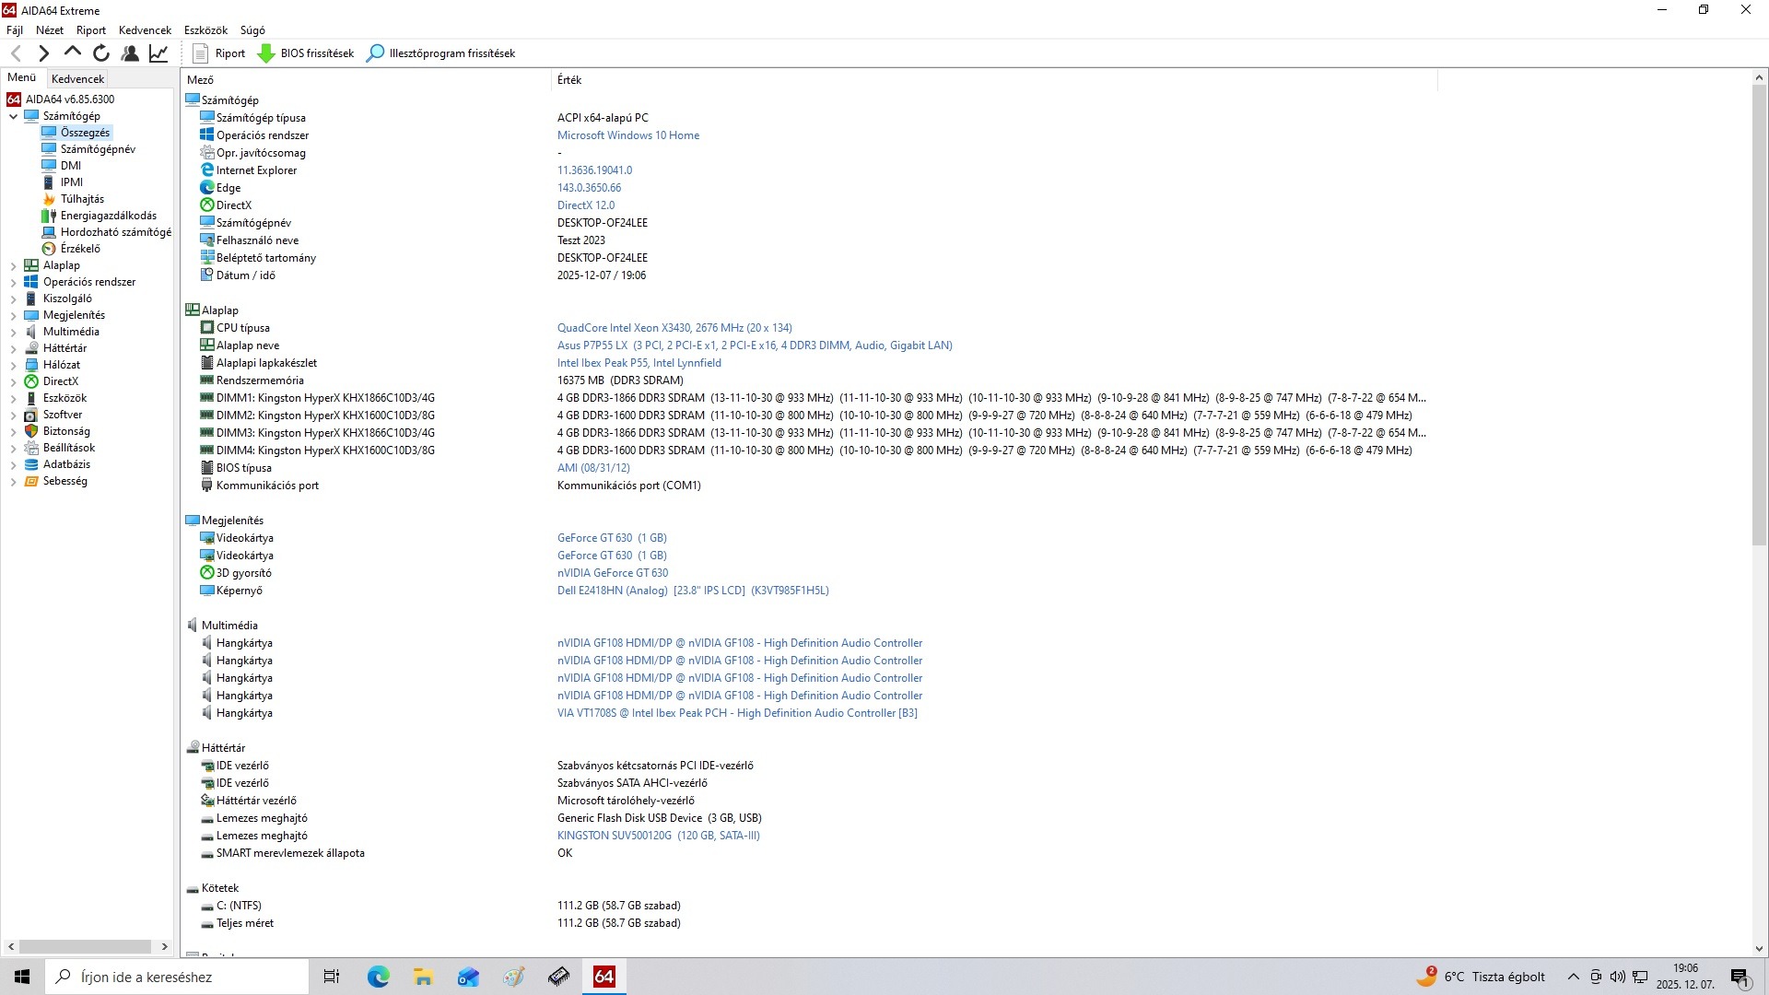Open AIDA64 icon in taskbar

point(603,977)
